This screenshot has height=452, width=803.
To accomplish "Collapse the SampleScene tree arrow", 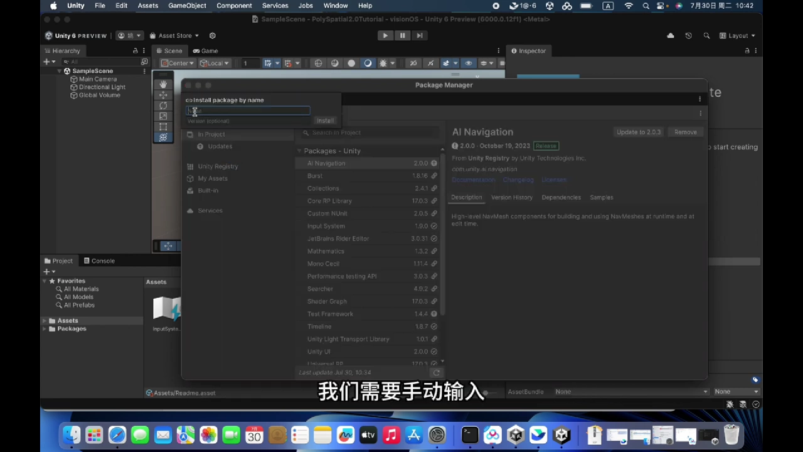I will click(60, 71).
